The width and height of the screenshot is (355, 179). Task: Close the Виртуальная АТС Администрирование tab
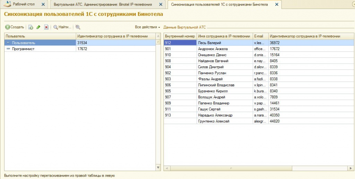161,4
